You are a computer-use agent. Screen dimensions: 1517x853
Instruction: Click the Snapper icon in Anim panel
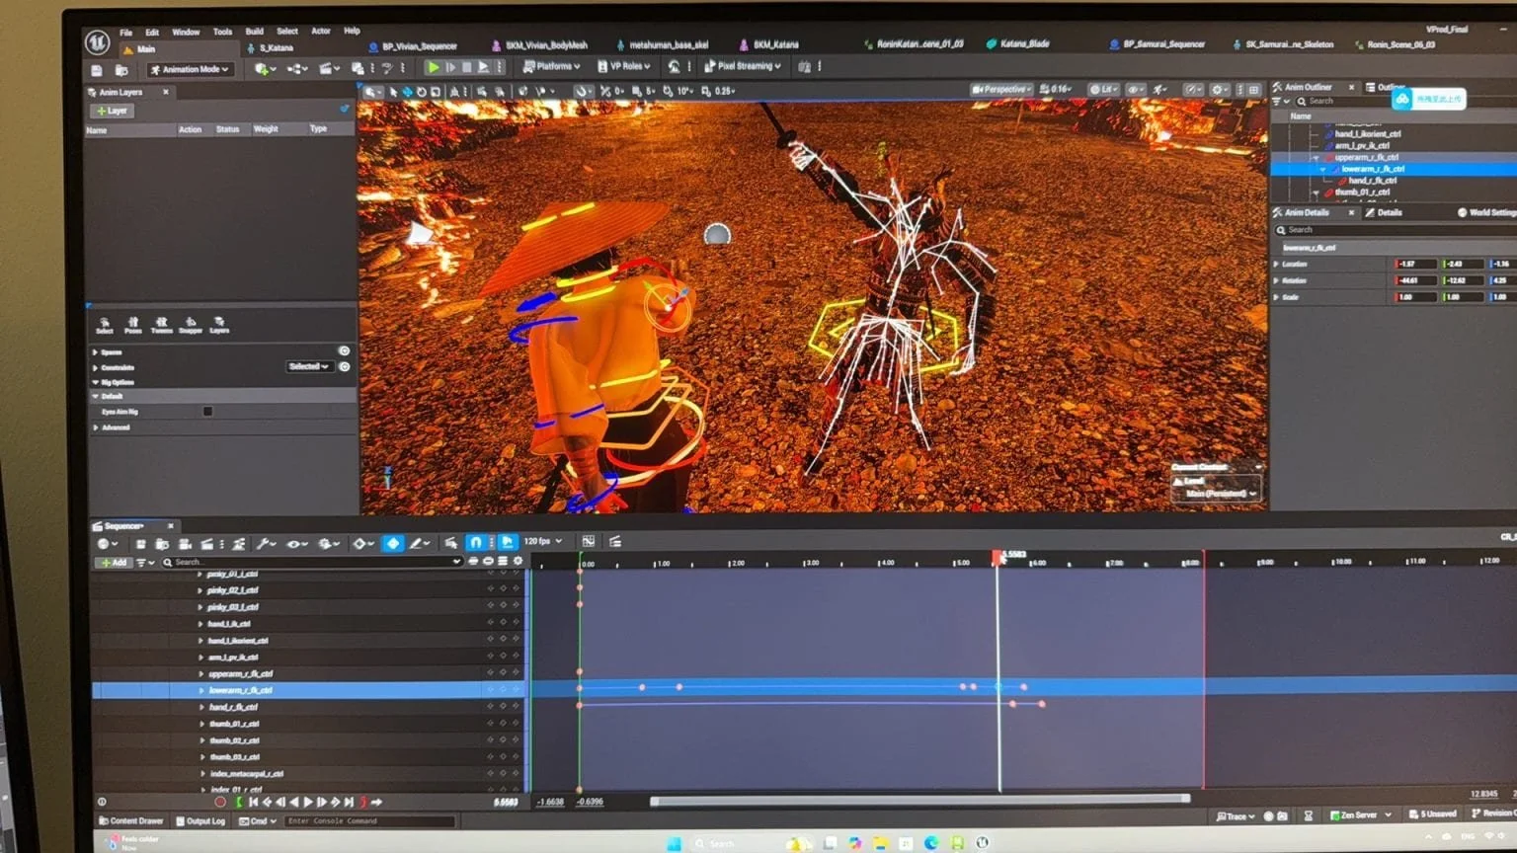191,325
